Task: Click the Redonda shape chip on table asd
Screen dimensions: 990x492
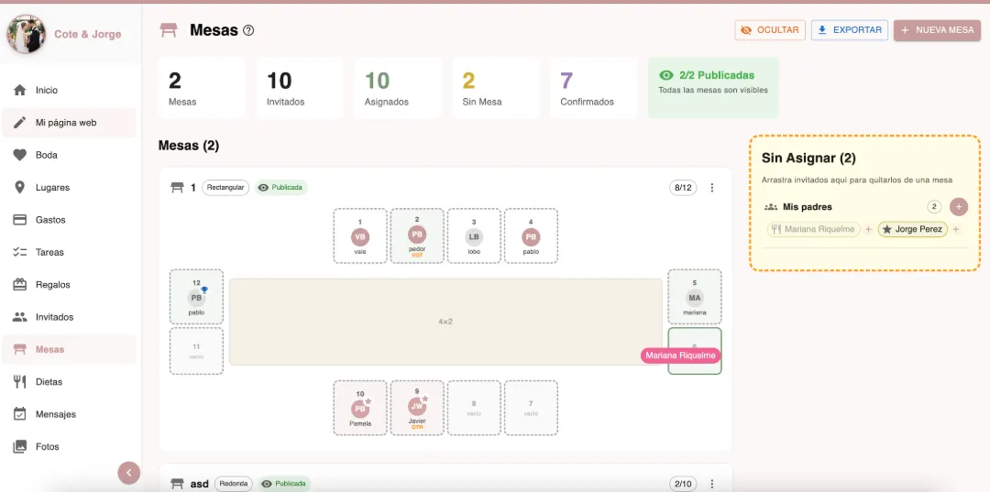Action: [x=234, y=484]
